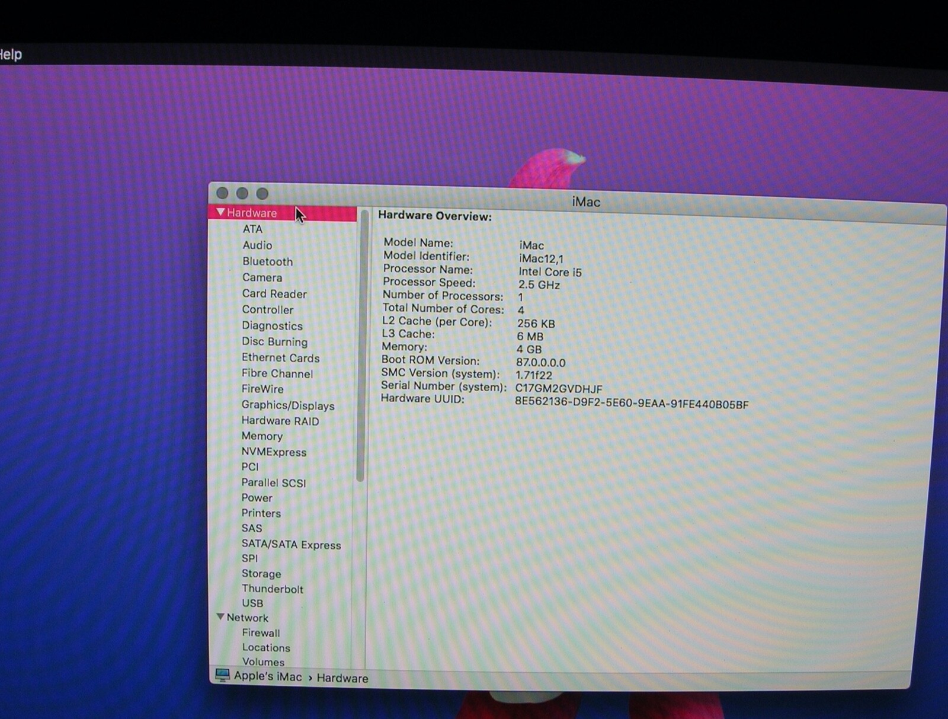Click the Hardware UUID value
This screenshot has width=948, height=719.
632,404
